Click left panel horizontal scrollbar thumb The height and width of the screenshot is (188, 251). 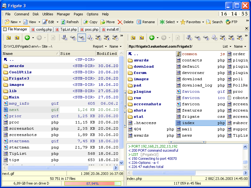point(48,168)
